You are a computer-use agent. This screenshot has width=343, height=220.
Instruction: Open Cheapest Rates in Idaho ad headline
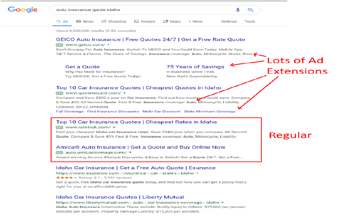coord(136,122)
